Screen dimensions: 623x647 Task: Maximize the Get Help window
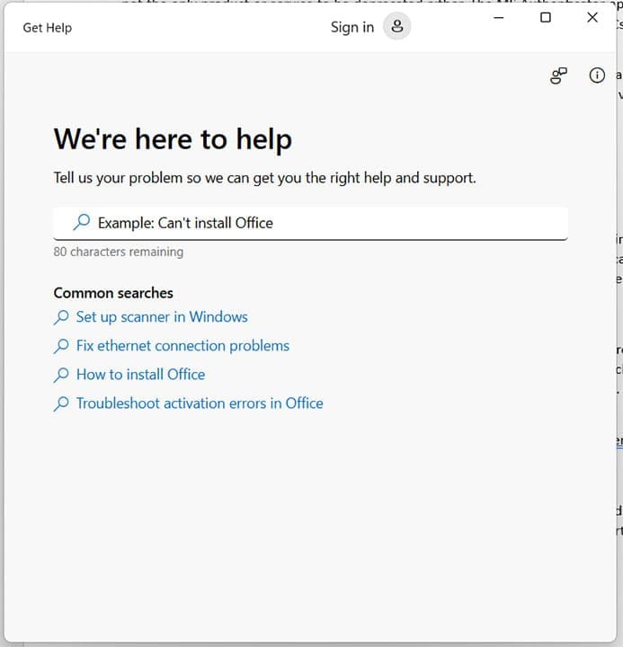point(546,18)
